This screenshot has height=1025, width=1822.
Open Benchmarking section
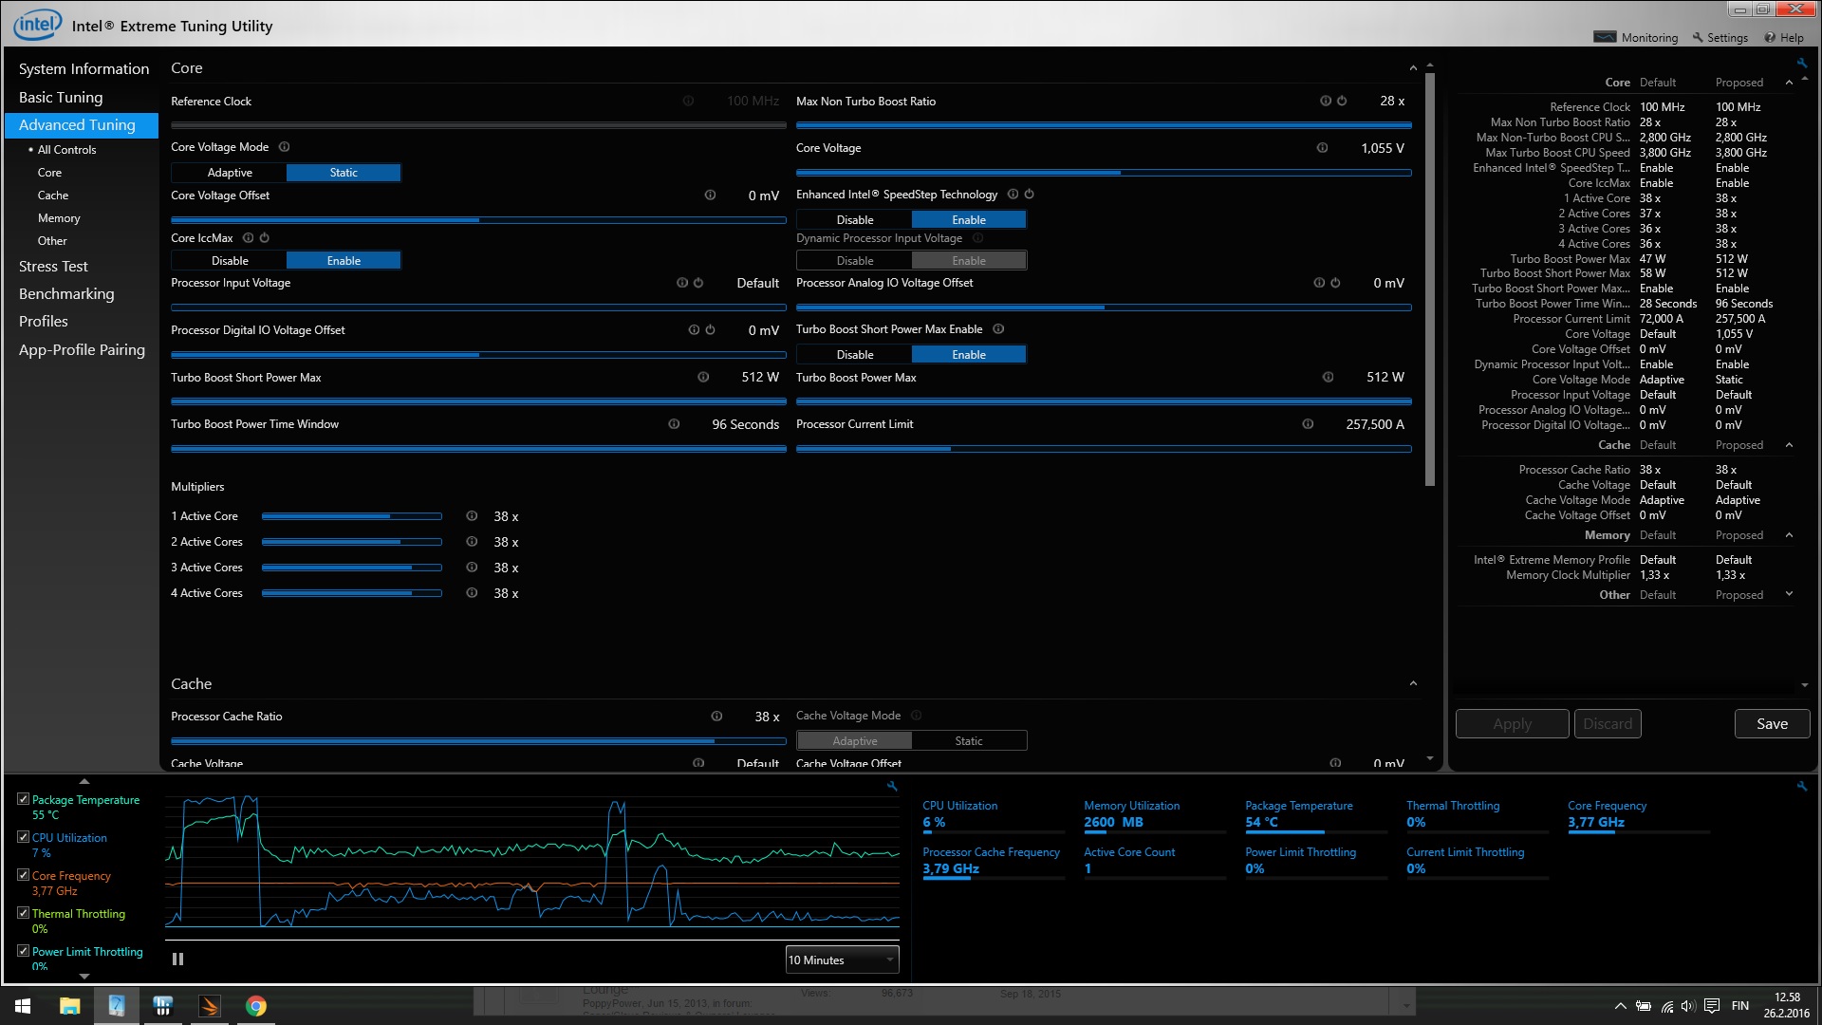click(66, 294)
